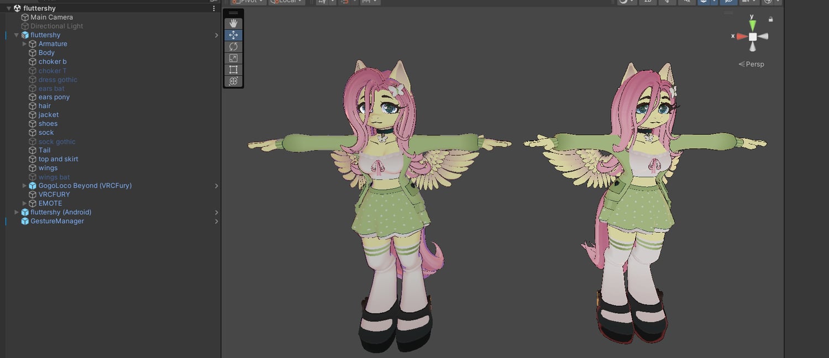Open the Pivot handle position dropdown
Image resolution: width=829 pixels, height=358 pixels.
pyautogui.click(x=248, y=2)
